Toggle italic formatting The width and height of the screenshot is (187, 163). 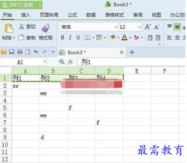click(x=70, y=37)
